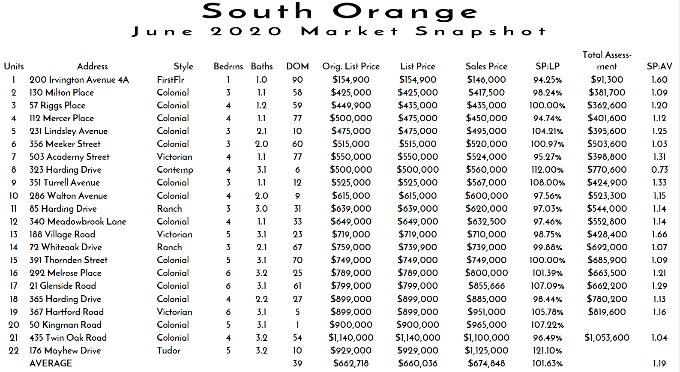Select the 200 Irvington Avenue 4A address
The height and width of the screenshot is (372, 680).
point(79,80)
